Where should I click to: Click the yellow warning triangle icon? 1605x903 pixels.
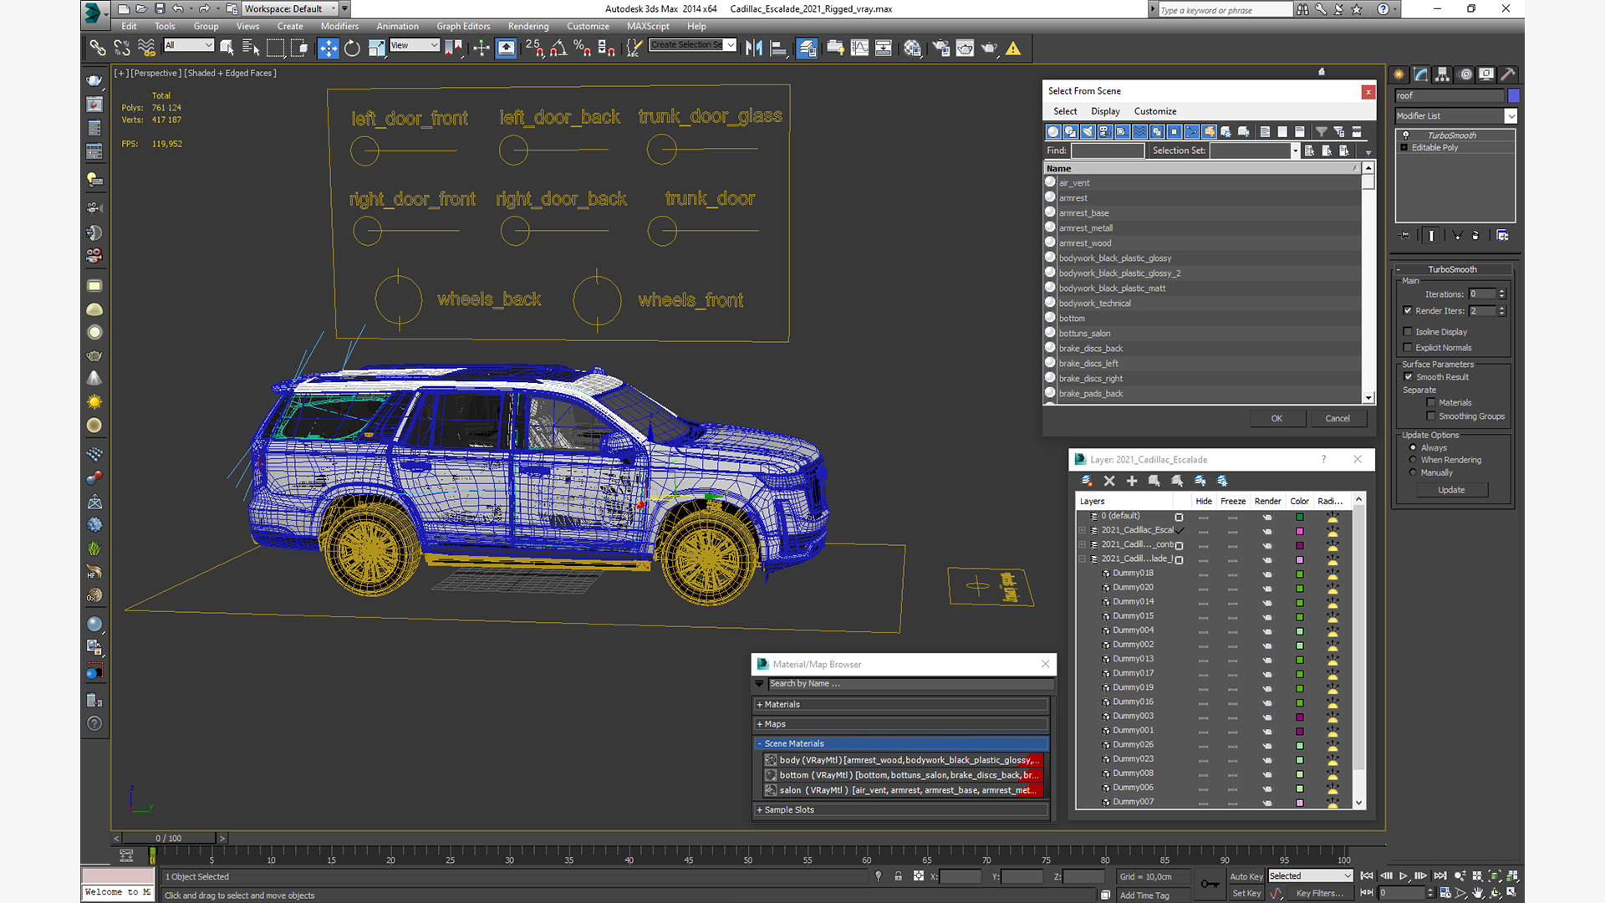click(x=1013, y=48)
